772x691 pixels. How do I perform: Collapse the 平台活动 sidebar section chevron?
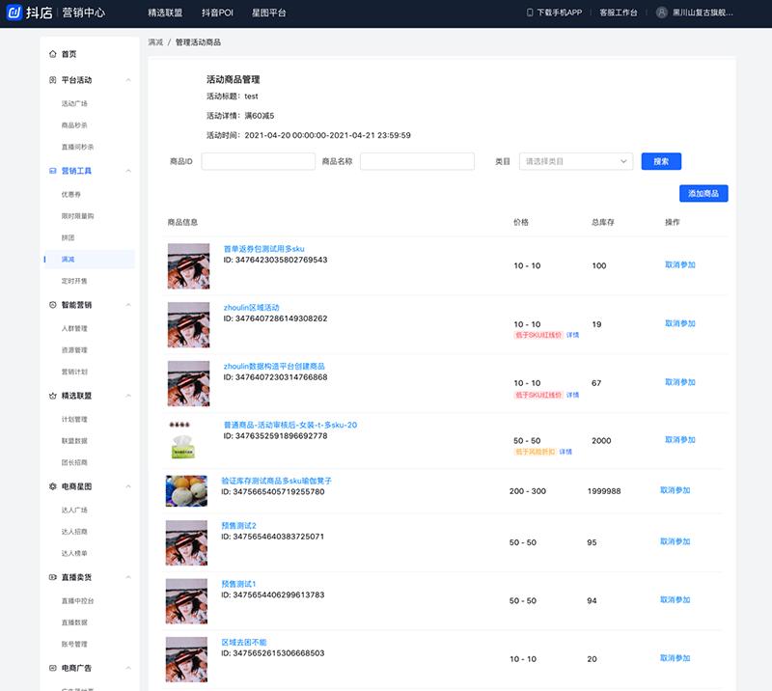point(128,80)
